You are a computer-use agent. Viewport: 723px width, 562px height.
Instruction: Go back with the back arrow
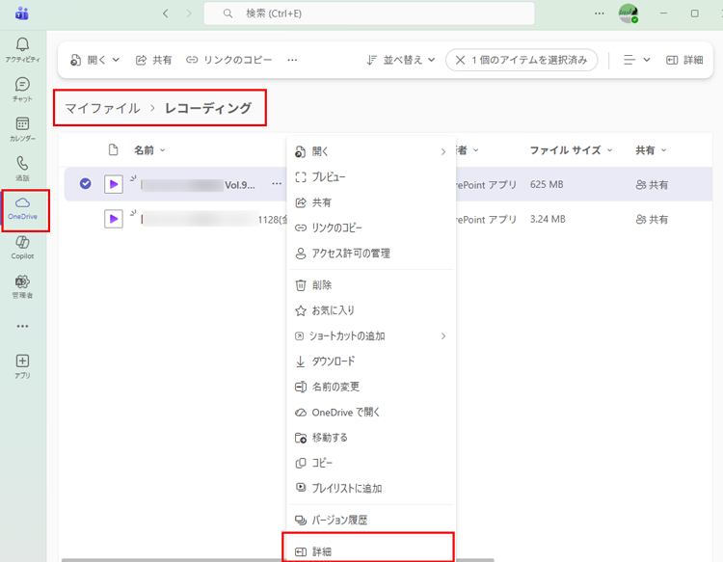click(x=166, y=13)
